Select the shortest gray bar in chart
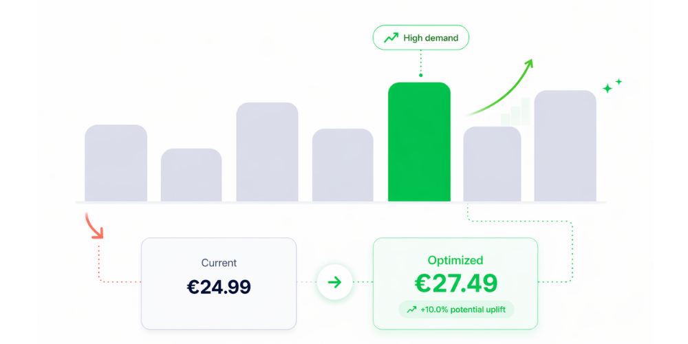Image resolution: width=688 pixels, height=344 pixels. pyautogui.click(x=191, y=175)
